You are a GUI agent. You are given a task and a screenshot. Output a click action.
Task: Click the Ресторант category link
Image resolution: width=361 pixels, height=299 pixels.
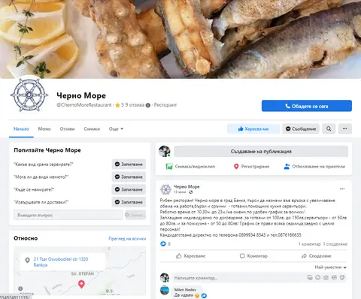[165, 105]
